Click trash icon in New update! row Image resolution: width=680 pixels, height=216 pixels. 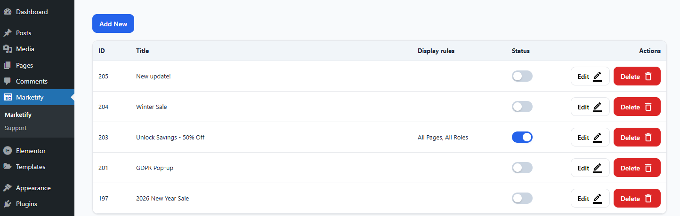pos(648,77)
